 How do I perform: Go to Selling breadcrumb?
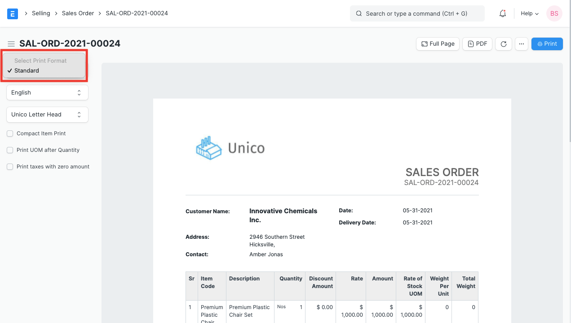41,13
